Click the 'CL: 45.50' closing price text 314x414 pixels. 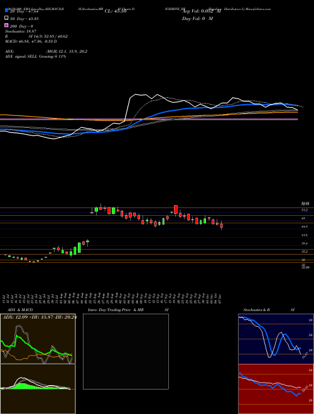(116, 11)
